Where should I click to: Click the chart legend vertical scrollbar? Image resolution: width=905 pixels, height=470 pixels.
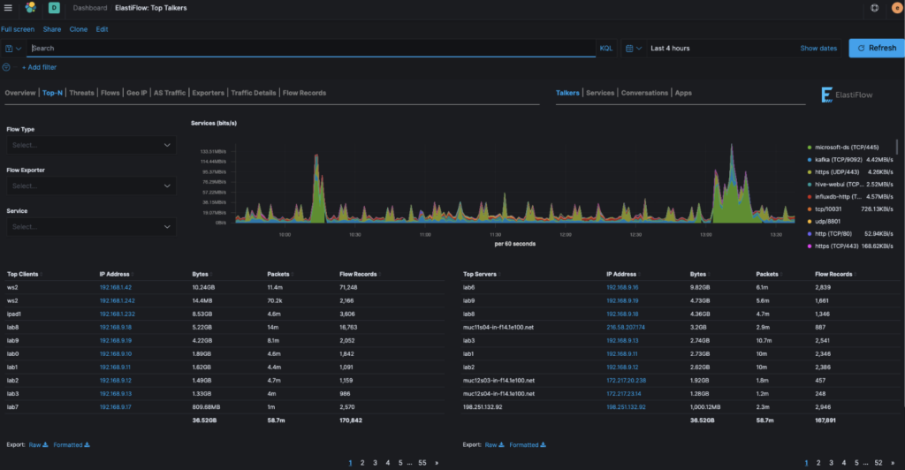tap(896, 146)
